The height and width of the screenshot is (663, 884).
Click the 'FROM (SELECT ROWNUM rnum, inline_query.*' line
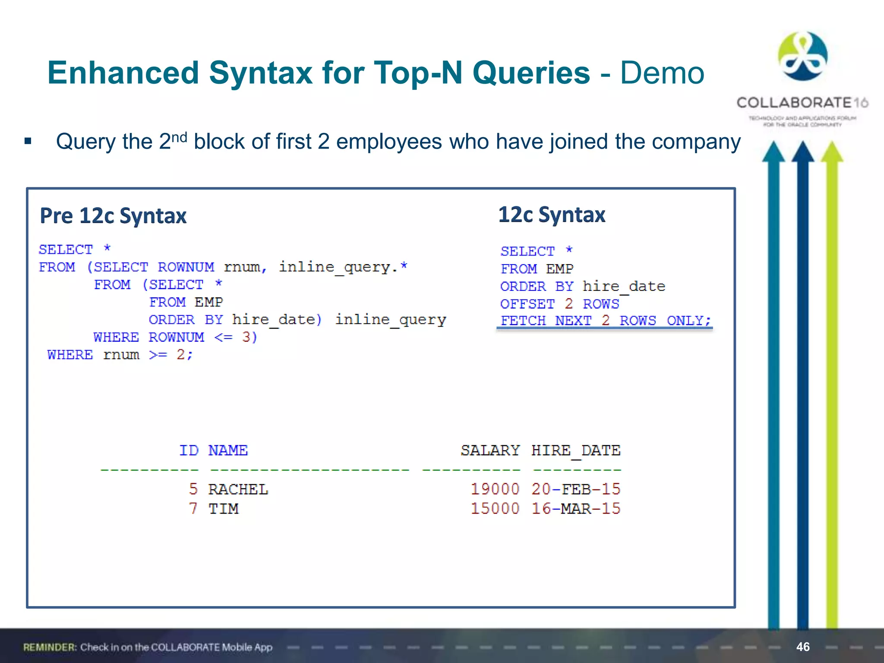click(x=223, y=267)
